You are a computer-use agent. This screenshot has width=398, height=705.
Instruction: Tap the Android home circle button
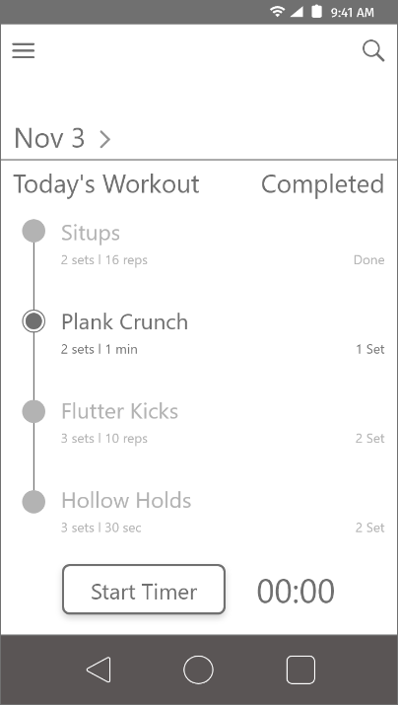pos(198,670)
